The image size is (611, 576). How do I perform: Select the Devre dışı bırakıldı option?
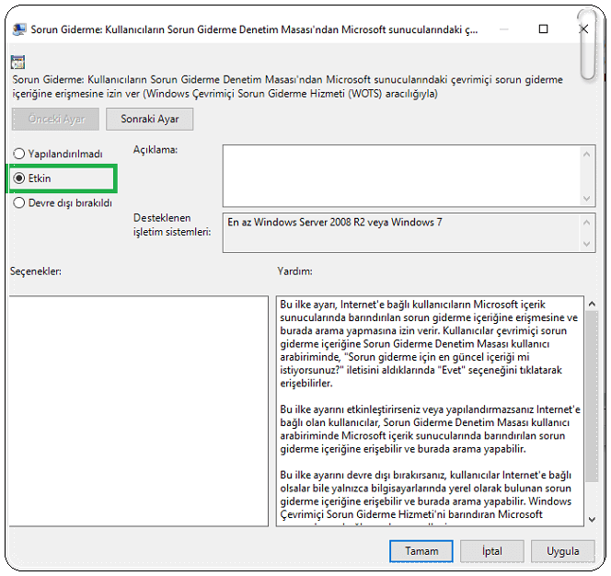(63, 203)
